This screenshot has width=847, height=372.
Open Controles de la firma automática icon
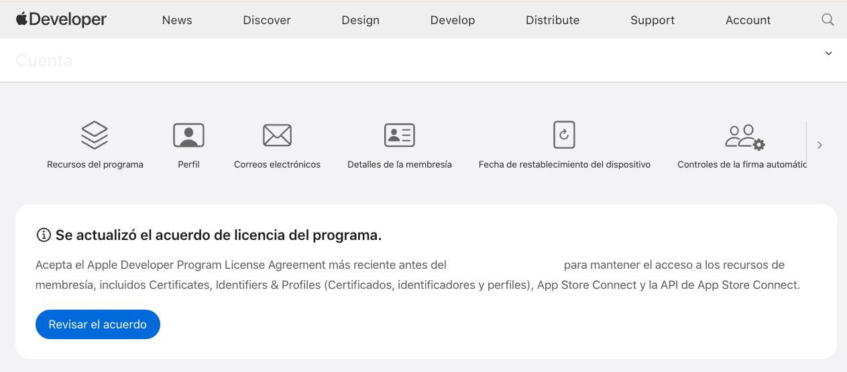[744, 137]
